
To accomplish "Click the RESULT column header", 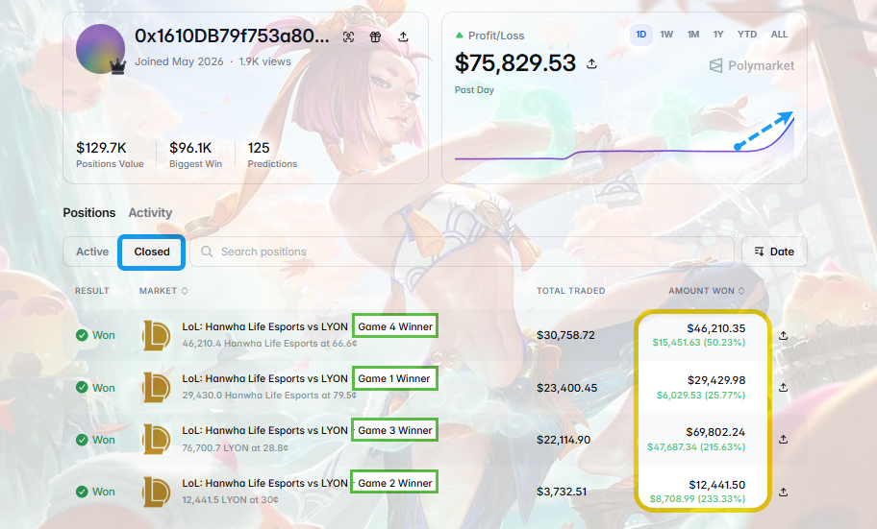I will point(92,291).
